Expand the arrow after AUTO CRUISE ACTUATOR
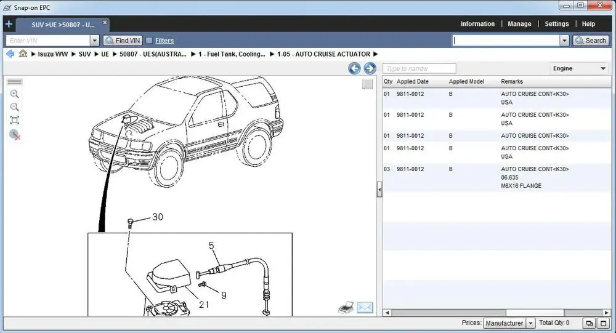Viewport: 616px width, 333px height. (375, 54)
